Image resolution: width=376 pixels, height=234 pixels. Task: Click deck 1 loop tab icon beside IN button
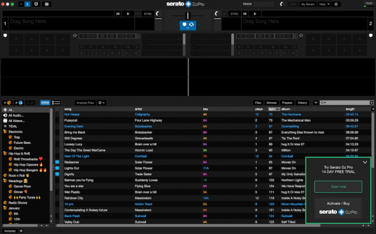(x=75, y=36)
